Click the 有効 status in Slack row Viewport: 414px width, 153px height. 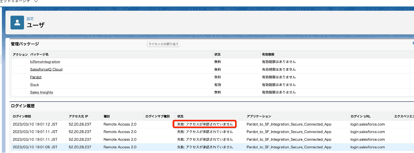click(x=217, y=85)
